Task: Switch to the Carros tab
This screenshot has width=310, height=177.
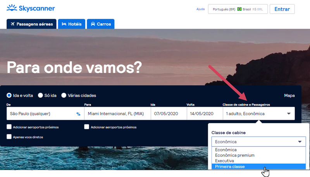Action: tap(101, 24)
